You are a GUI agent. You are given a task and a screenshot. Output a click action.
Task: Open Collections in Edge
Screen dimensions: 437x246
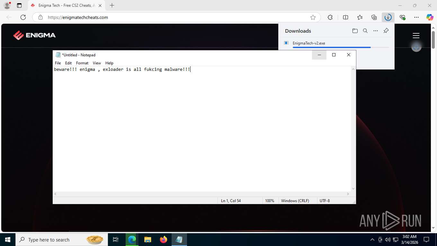click(x=374, y=17)
